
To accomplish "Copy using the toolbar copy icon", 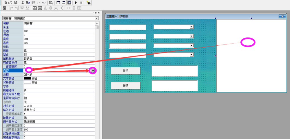I will click(28, 3).
